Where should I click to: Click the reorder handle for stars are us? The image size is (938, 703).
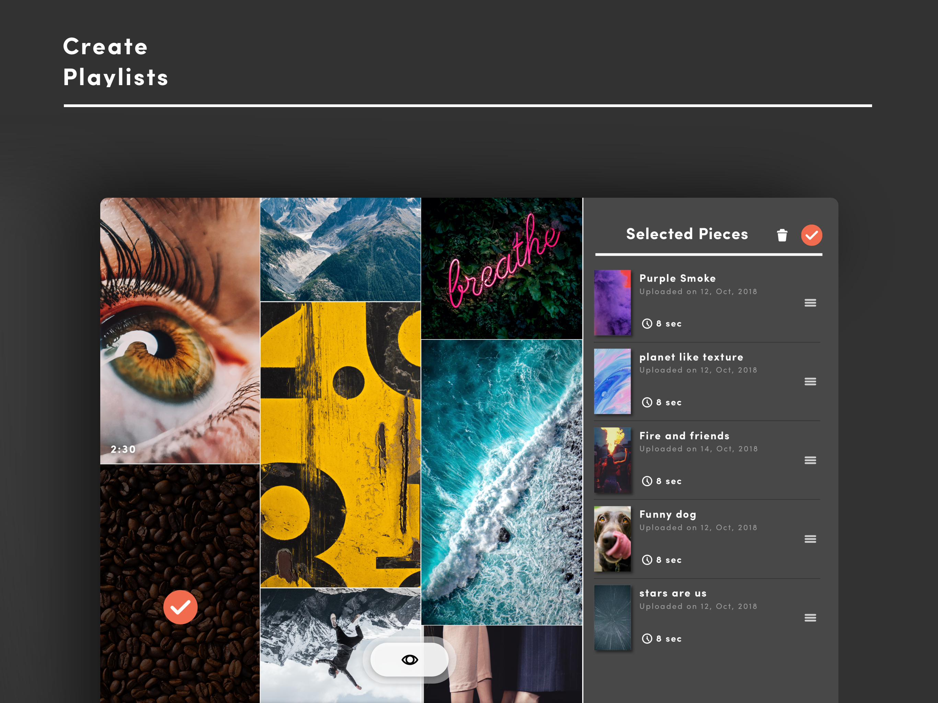[810, 618]
